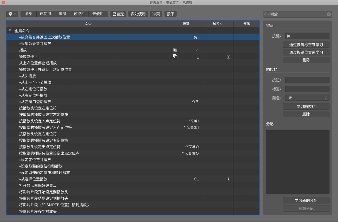Screen dimensions: 338x222
Task: Select the 设定取整的定位符和播放 command
Action: (x=133, y=166)
